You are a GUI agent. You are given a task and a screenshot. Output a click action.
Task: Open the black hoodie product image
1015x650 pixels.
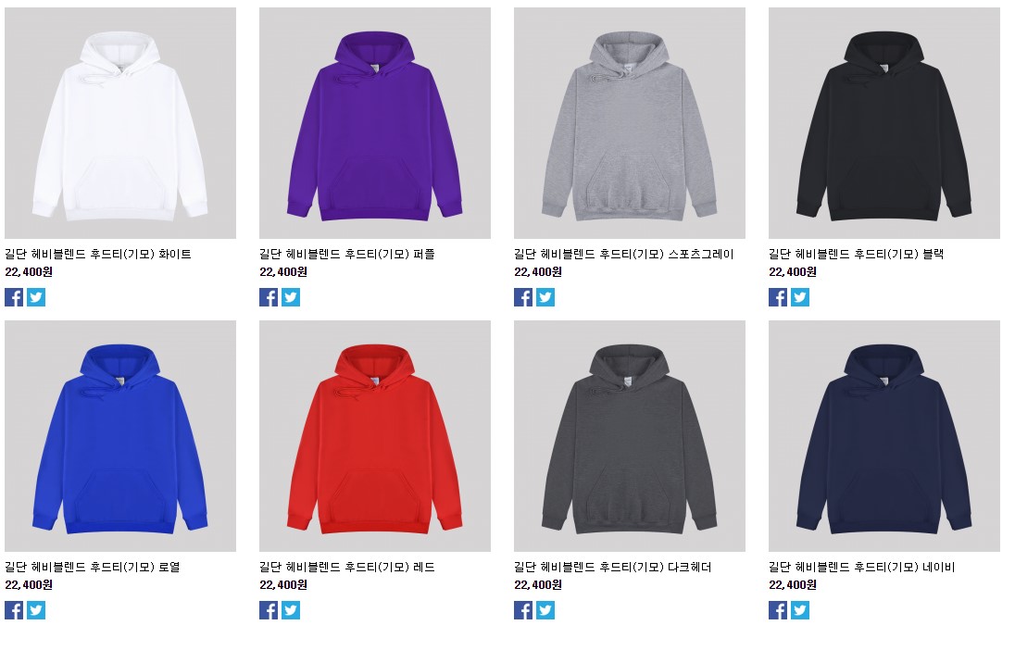tap(884, 123)
